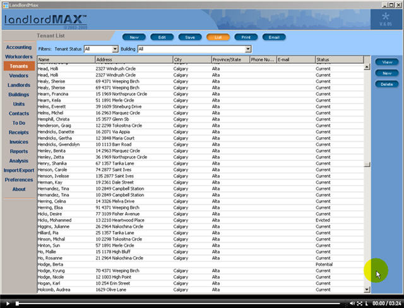
Task: Open the Vendors section
Action: [19, 76]
